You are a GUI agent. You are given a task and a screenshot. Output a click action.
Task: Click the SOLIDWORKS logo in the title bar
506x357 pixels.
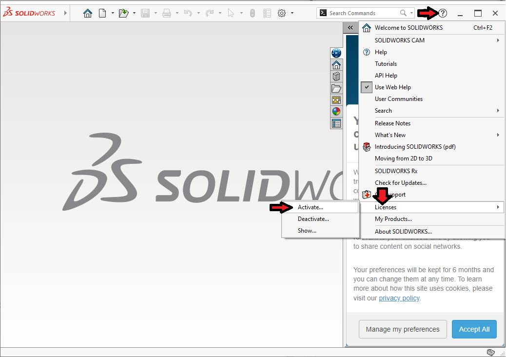(x=29, y=12)
